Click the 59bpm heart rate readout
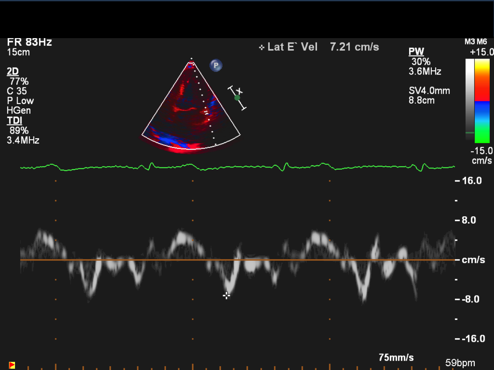Screen dimensions: 494x370 [x=460, y=363]
